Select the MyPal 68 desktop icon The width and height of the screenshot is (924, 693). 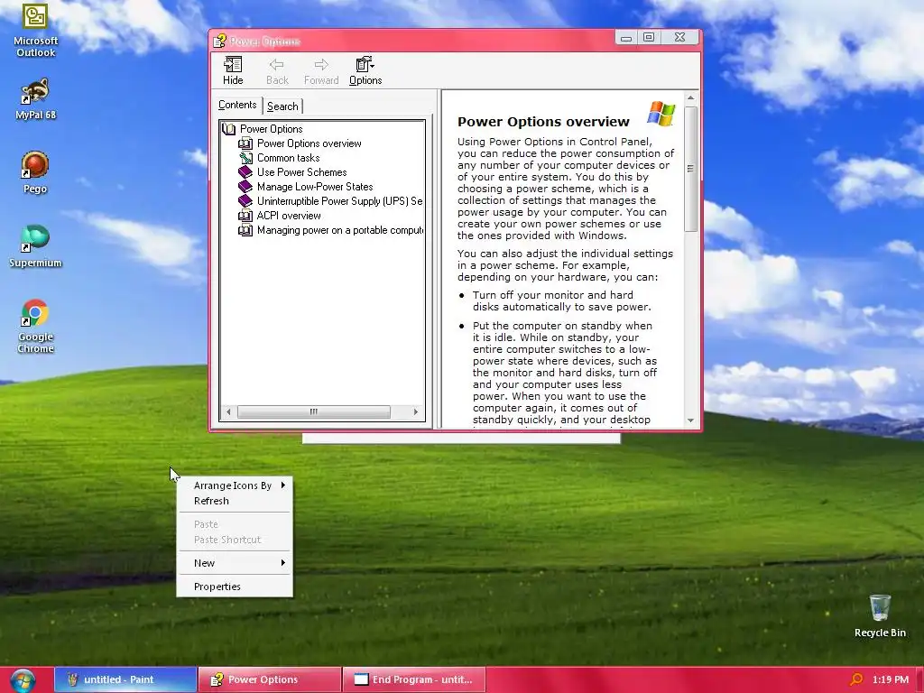point(35,98)
